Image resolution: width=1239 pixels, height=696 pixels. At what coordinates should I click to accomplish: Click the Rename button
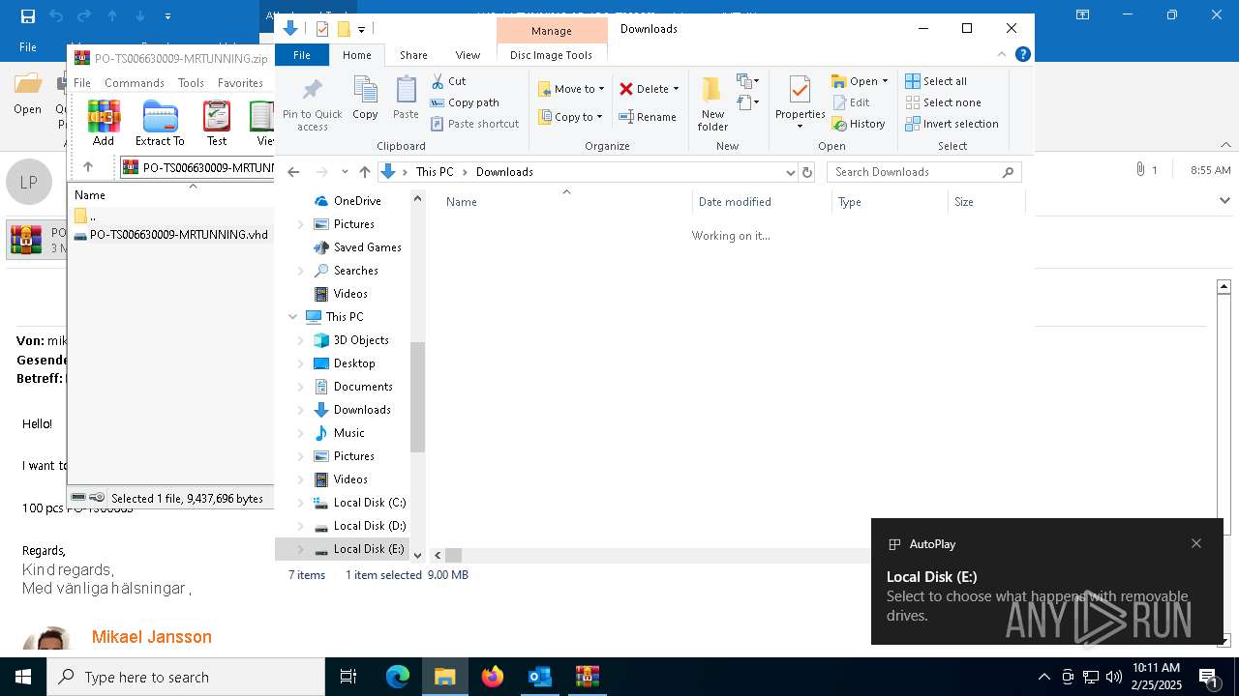(x=648, y=117)
